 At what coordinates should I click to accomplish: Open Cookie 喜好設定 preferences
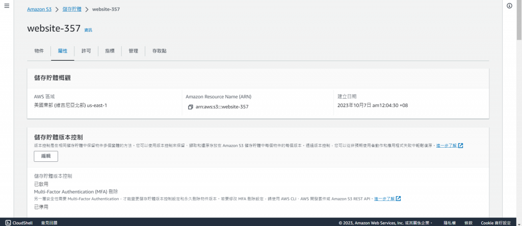pos(495,222)
